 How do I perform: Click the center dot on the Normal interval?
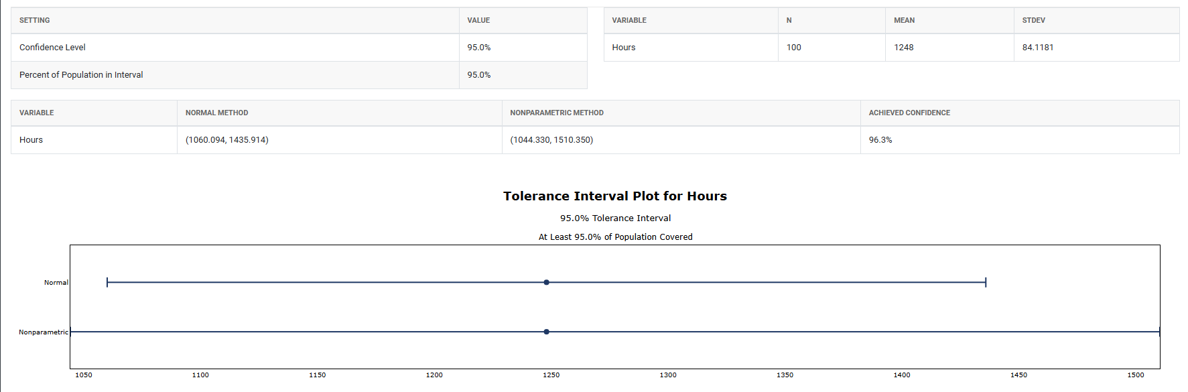point(547,283)
